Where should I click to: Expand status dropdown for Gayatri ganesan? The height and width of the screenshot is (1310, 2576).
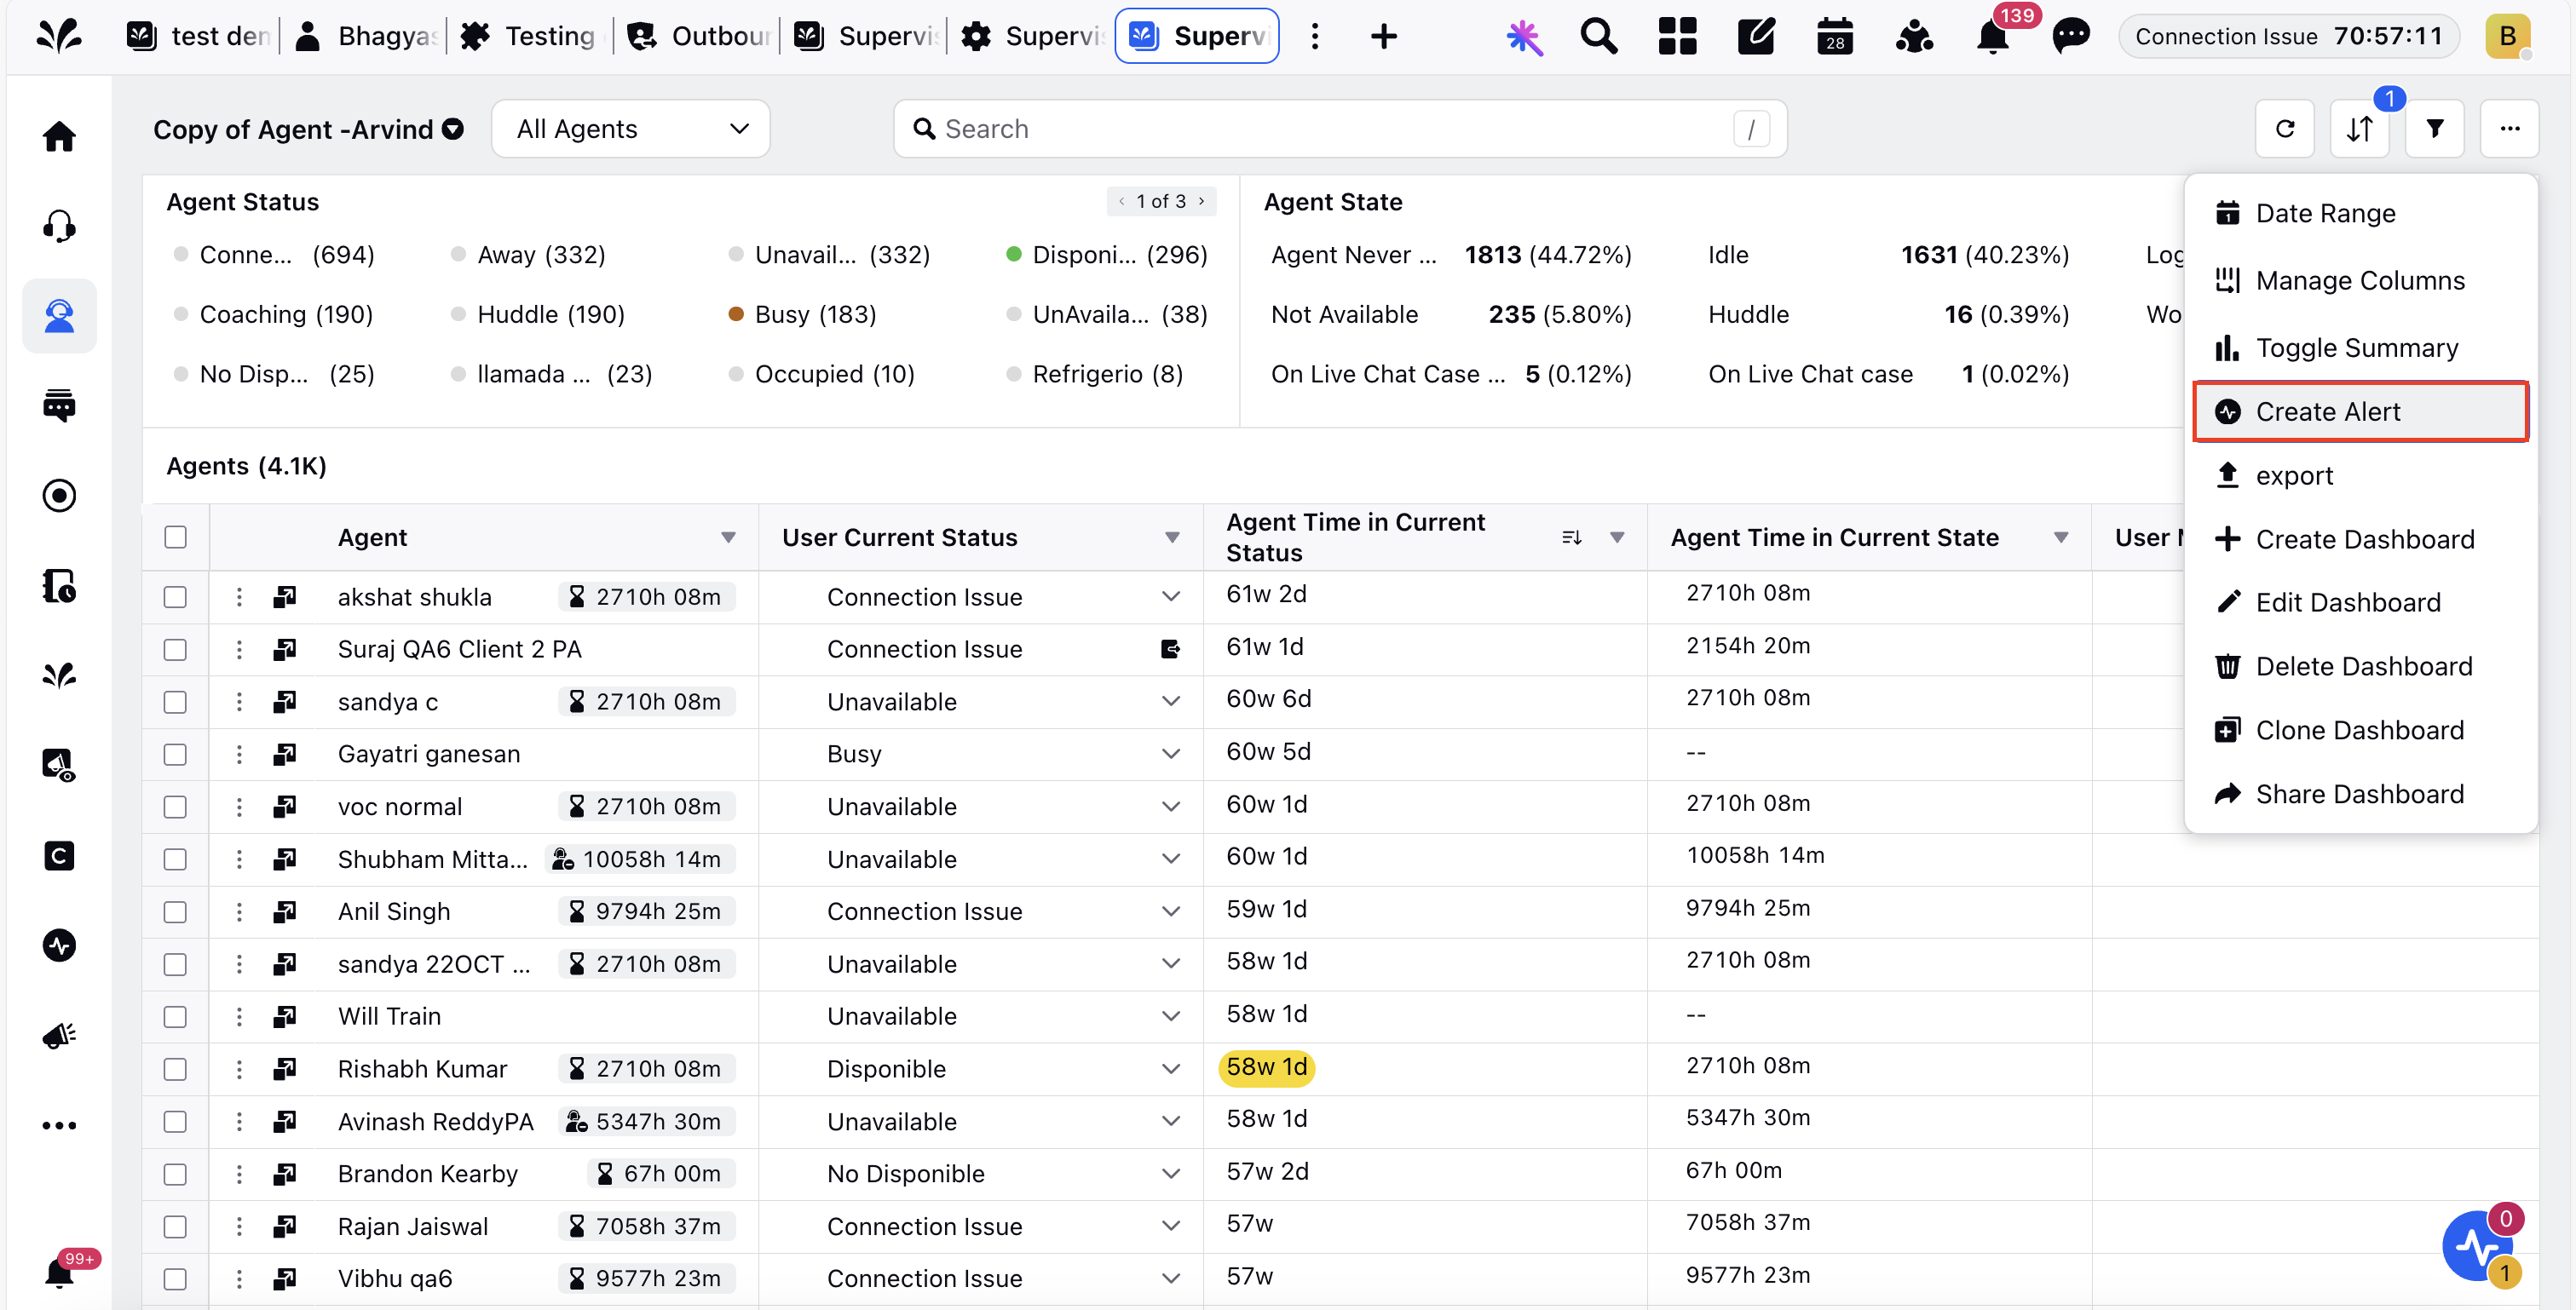pyautogui.click(x=1171, y=755)
